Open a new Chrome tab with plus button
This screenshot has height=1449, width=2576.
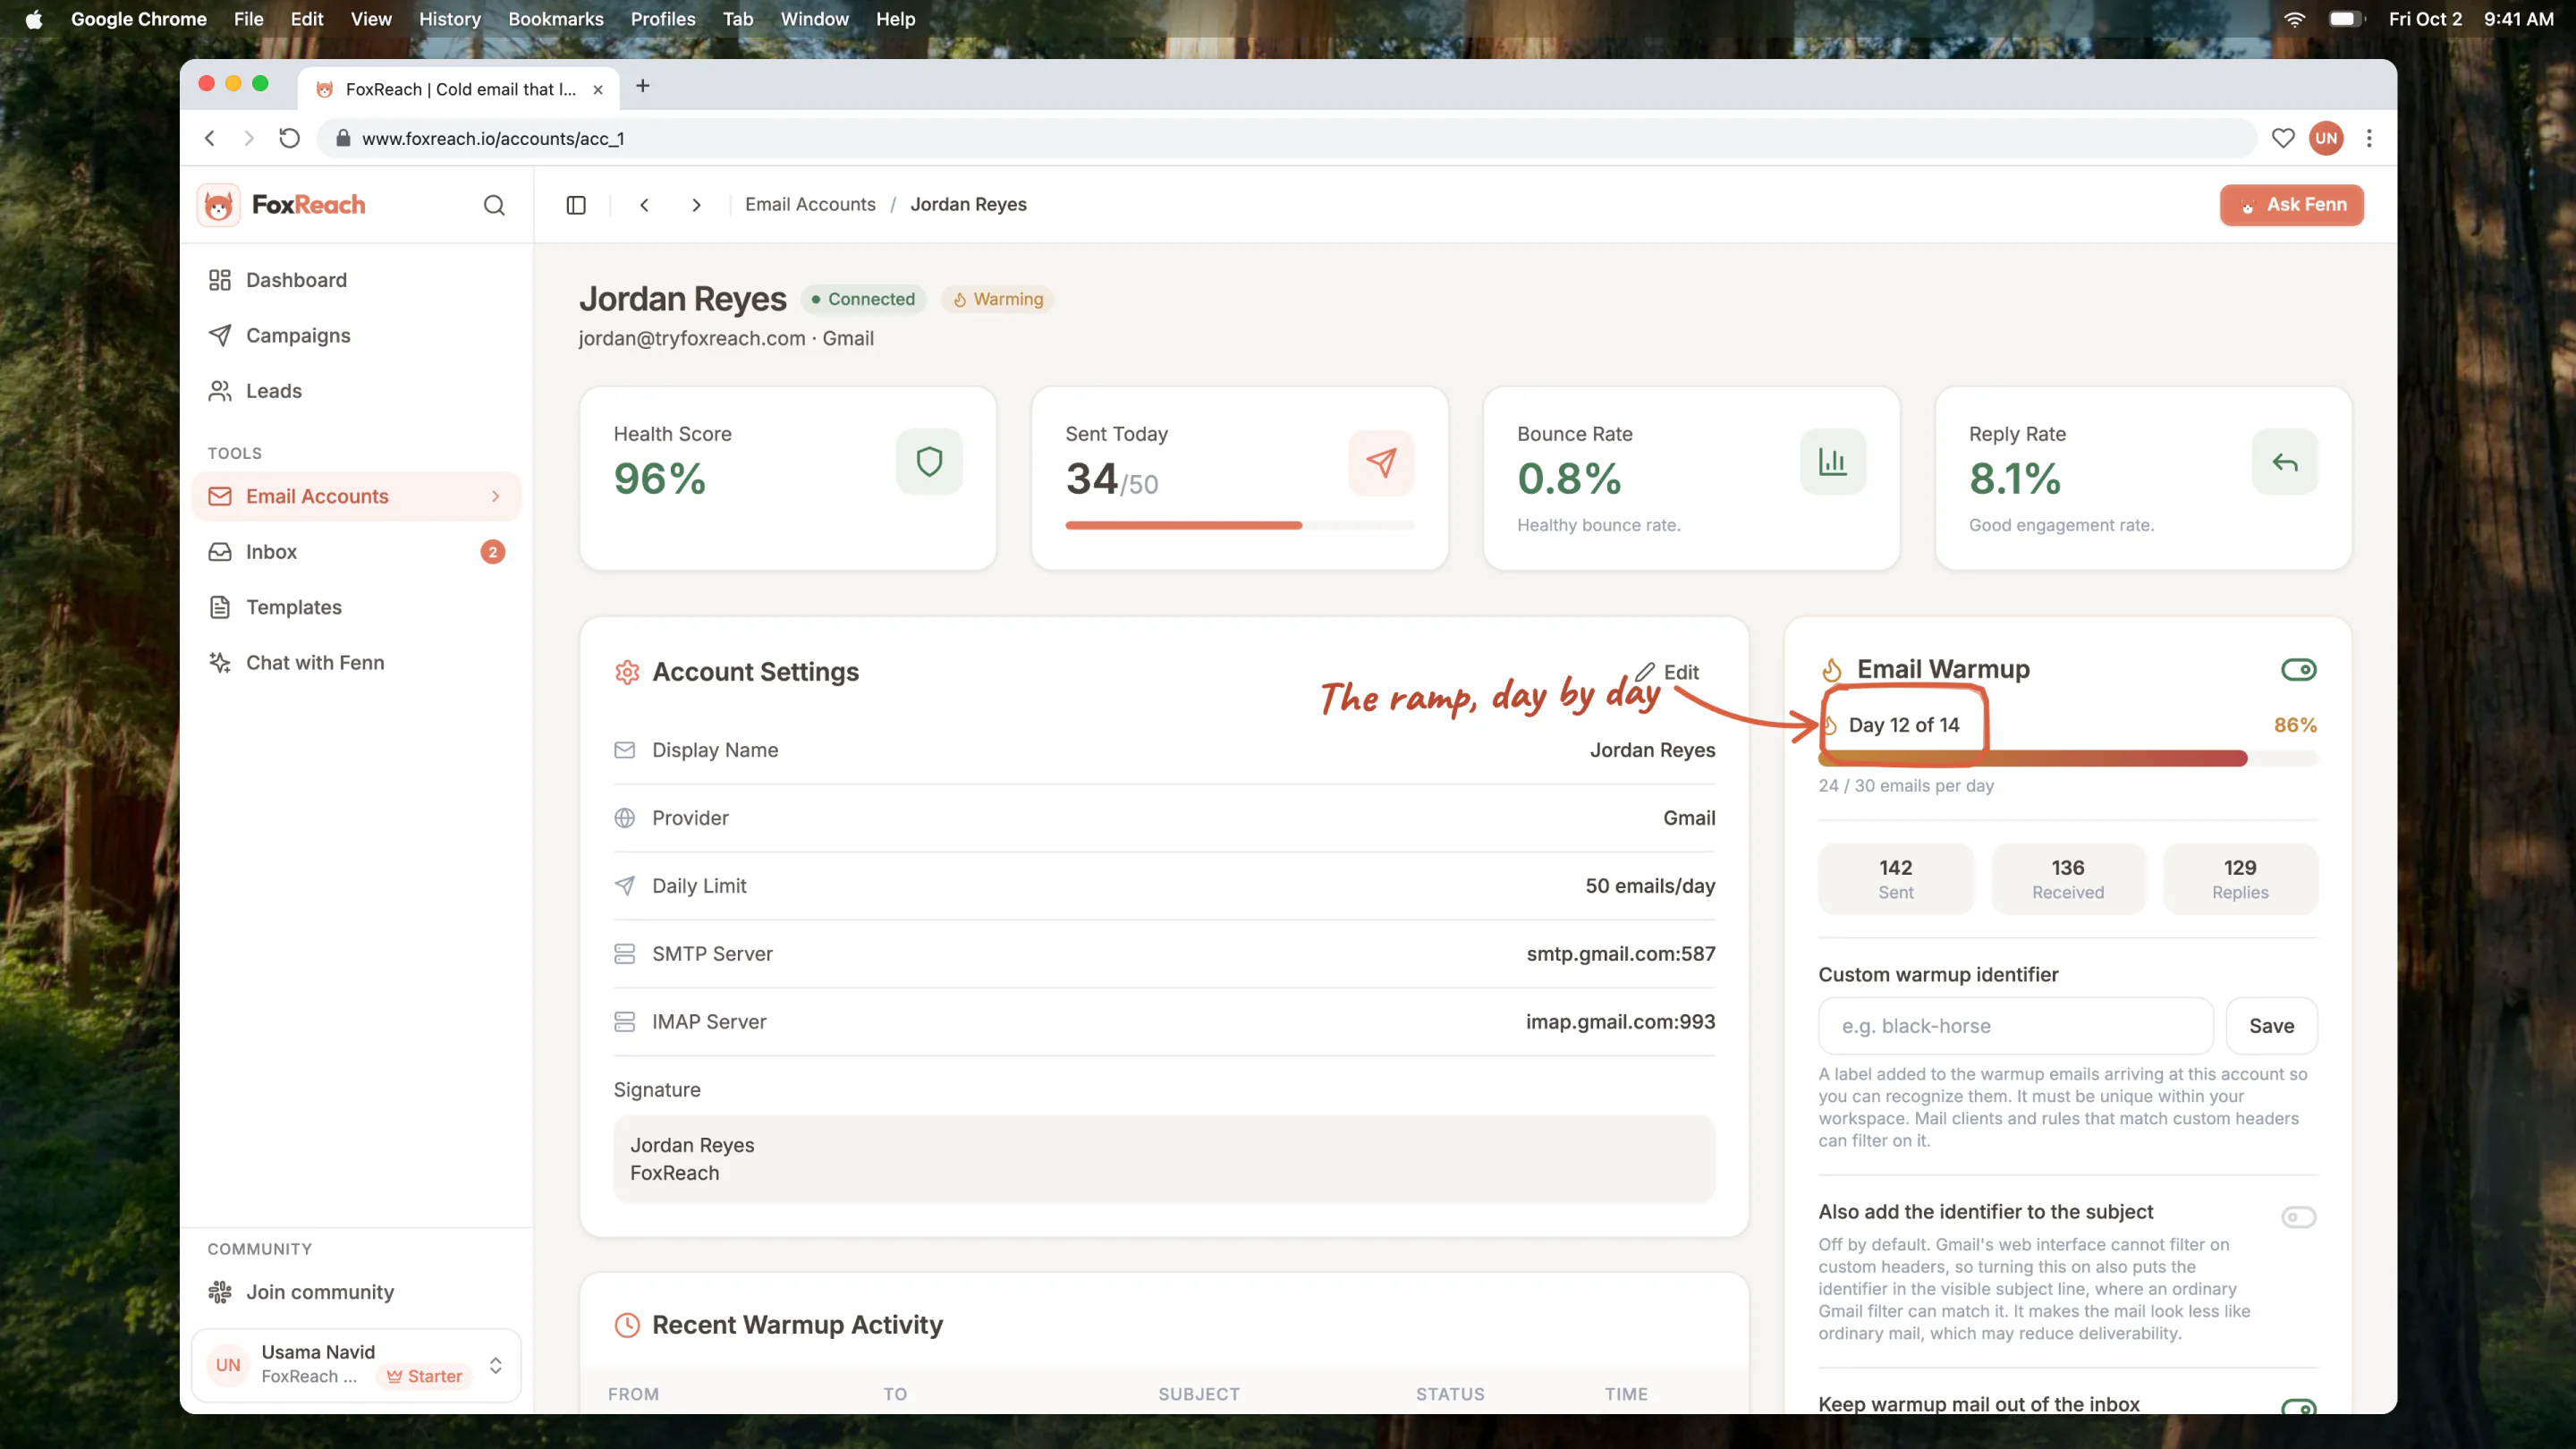pyautogui.click(x=643, y=86)
